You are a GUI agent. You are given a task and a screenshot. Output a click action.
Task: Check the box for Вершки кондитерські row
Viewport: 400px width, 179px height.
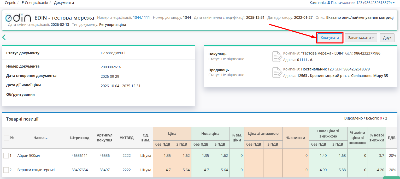coord(6,170)
